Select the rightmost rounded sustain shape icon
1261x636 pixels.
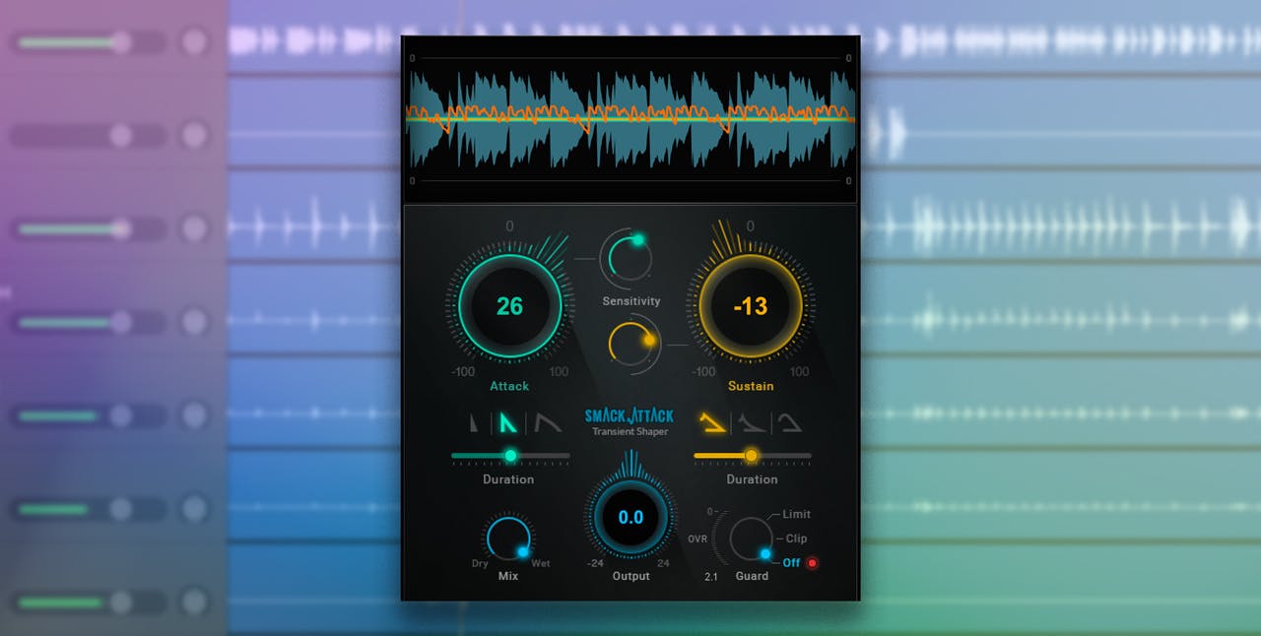pyautogui.click(x=789, y=422)
